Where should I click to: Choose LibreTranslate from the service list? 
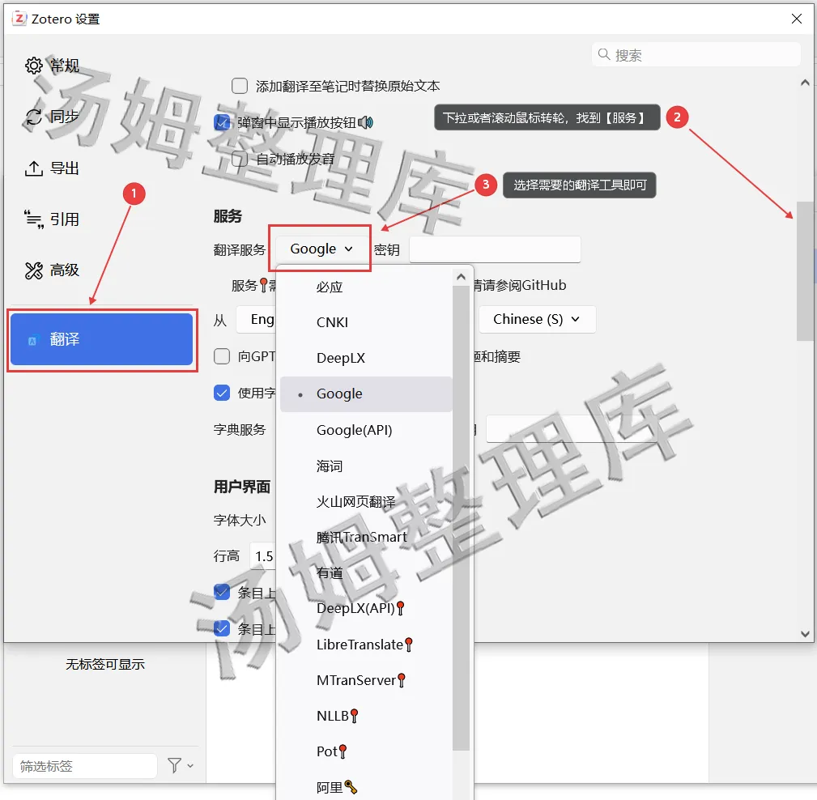click(366, 645)
